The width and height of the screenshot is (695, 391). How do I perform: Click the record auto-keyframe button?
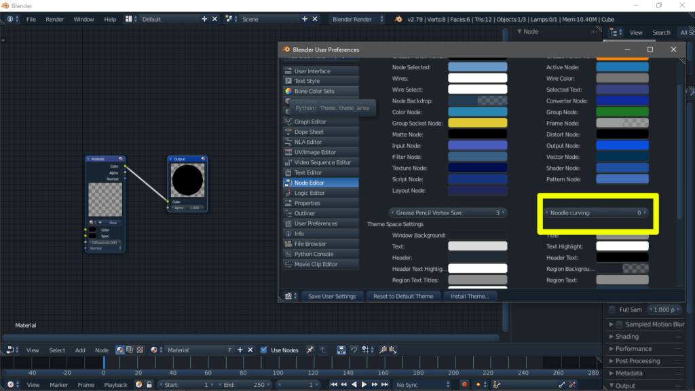click(x=464, y=385)
